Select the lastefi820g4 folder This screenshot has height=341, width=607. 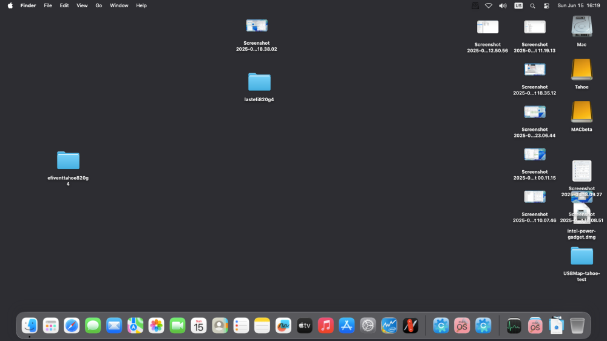tap(259, 82)
